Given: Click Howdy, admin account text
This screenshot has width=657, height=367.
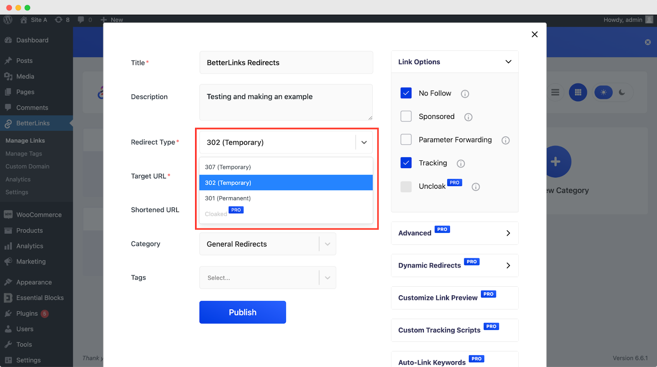Looking at the screenshot, I should [x=623, y=20].
